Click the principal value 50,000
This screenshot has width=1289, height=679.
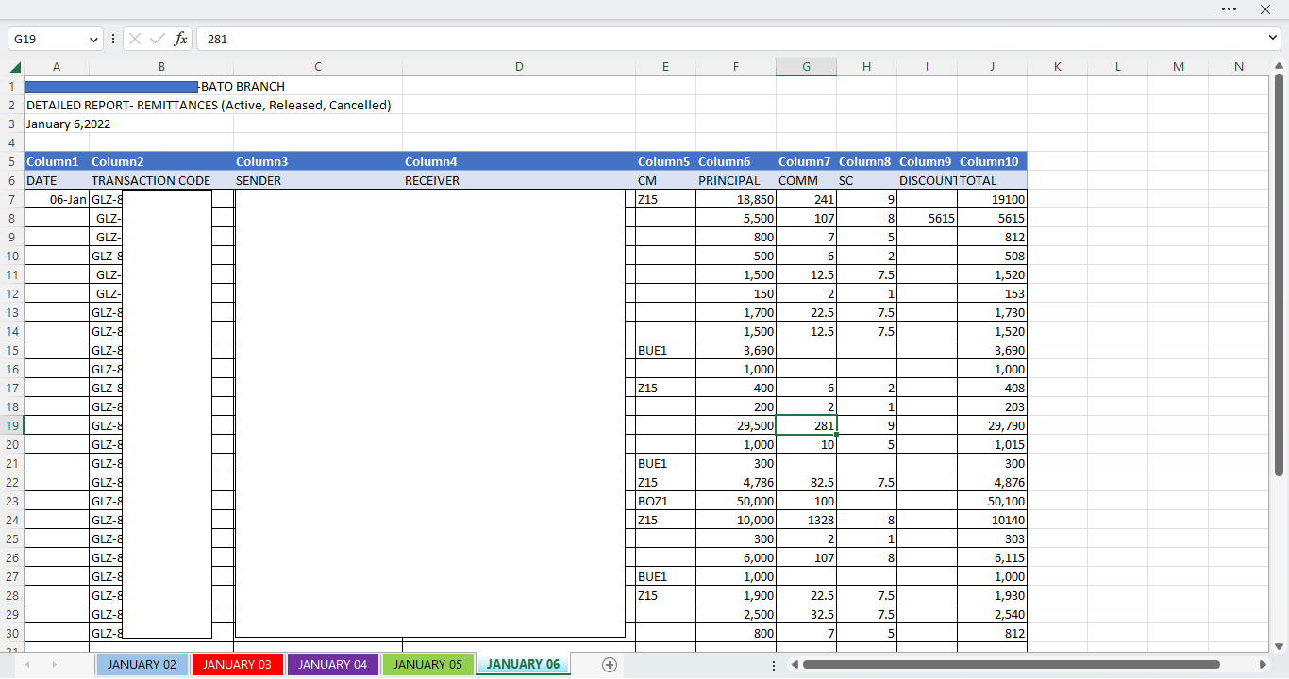tap(736, 501)
